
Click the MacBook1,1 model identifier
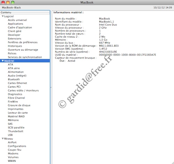click(x=106, y=22)
